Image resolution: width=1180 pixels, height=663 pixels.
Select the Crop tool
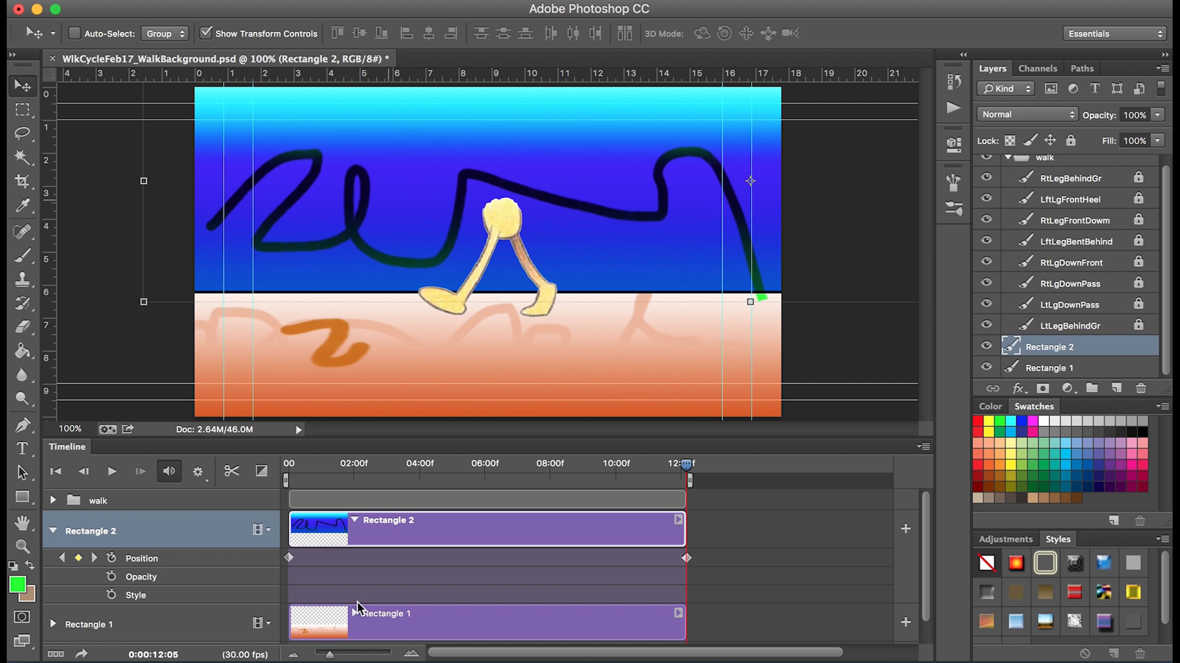(x=22, y=181)
